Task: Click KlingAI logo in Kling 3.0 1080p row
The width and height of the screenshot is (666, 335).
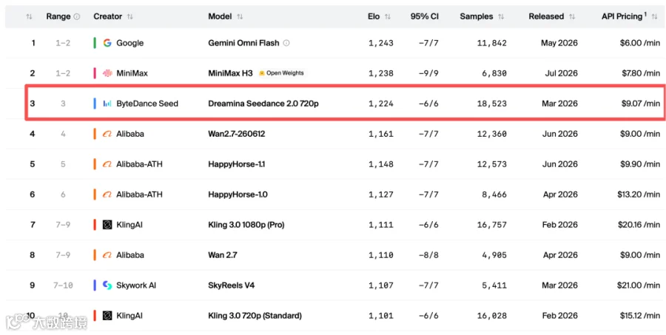Action: 107,225
